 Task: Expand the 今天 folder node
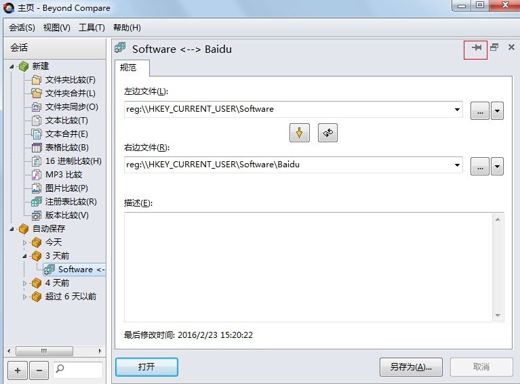coord(24,242)
